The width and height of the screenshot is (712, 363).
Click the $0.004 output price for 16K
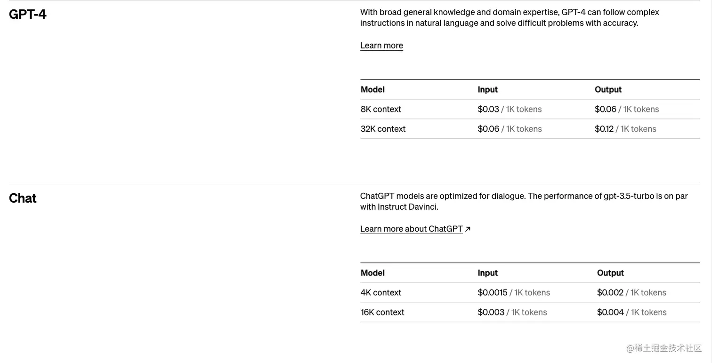610,312
